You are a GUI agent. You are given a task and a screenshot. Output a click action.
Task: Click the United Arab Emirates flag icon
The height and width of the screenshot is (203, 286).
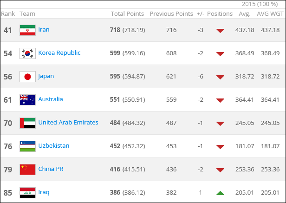pyautogui.click(x=27, y=123)
